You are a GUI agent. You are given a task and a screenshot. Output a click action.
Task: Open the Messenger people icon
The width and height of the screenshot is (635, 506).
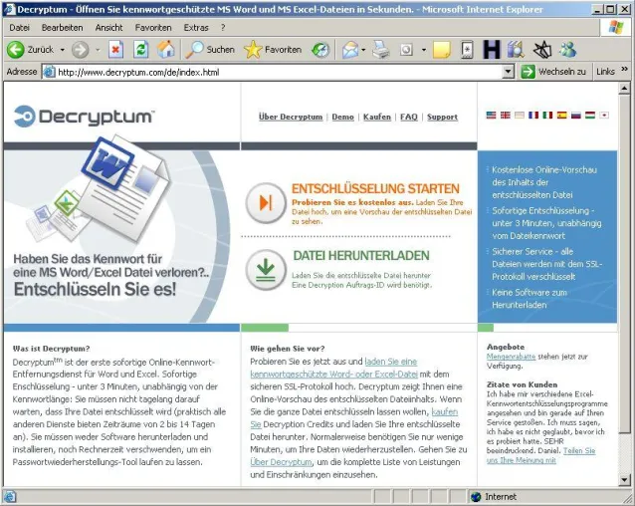pos(567,50)
